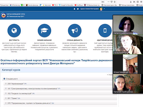Open the 081 "Право" category link
Screen dimensions: 143x107
point(13,98)
